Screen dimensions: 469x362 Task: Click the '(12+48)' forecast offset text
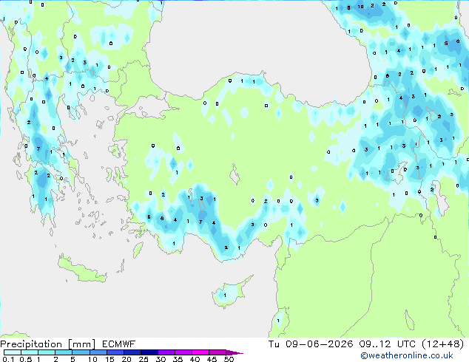pyautogui.click(x=443, y=344)
